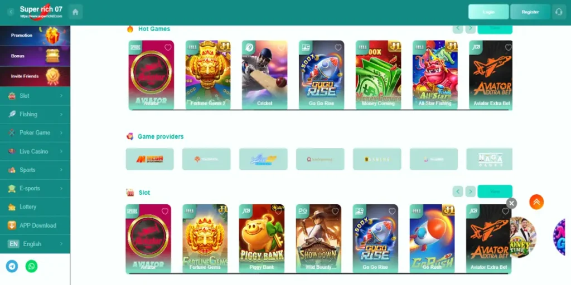Click the Login button
The width and height of the screenshot is (571, 285).
click(x=488, y=12)
